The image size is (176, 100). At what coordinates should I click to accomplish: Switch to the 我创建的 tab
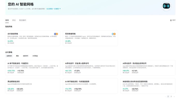(x=23, y=20)
